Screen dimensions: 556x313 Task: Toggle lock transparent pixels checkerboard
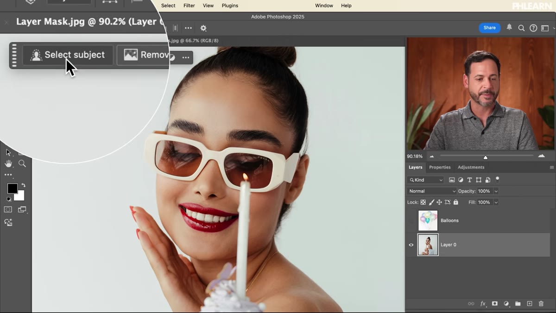point(423,202)
